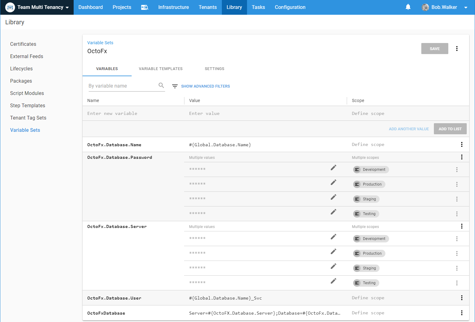The height and width of the screenshot is (322, 475).
Task: Edit the Development password value pencil icon
Action: click(x=333, y=168)
